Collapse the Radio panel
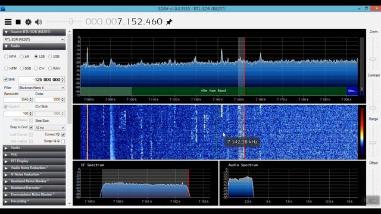The width and height of the screenshot is (381, 214). (35, 46)
